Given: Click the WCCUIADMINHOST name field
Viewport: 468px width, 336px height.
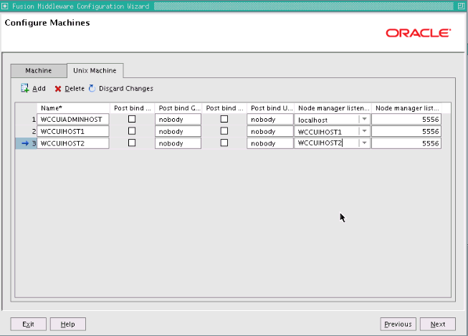Looking at the screenshot, I should (x=73, y=120).
